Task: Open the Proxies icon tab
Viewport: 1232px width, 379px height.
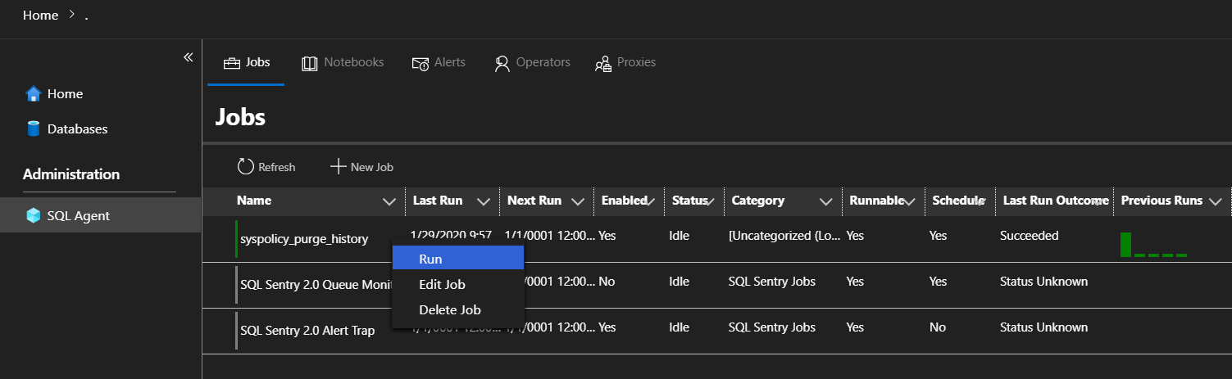Action: click(x=602, y=63)
